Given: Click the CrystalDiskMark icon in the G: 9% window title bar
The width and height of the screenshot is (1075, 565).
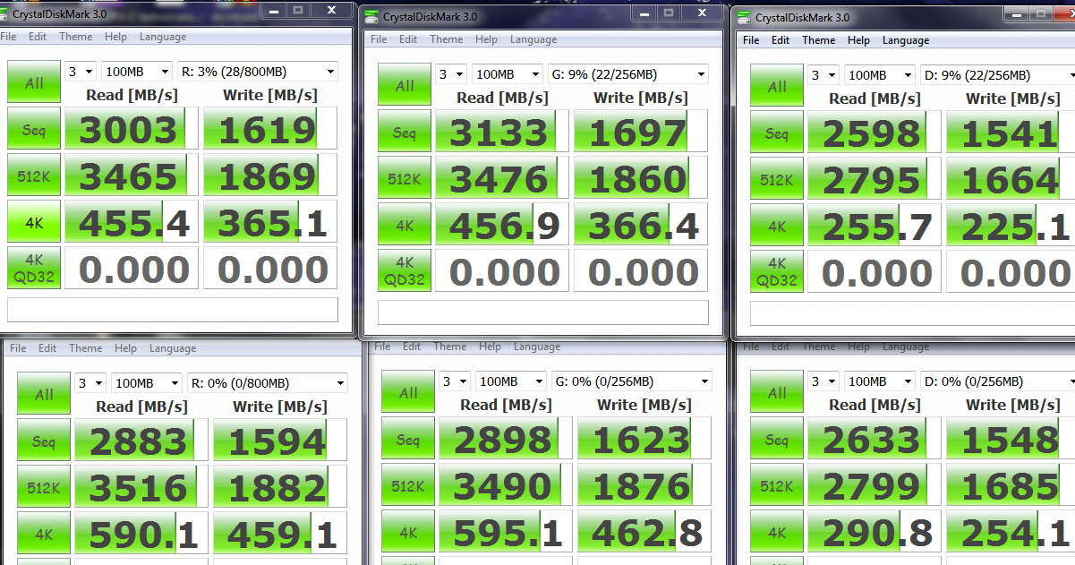Looking at the screenshot, I should pos(373,17).
